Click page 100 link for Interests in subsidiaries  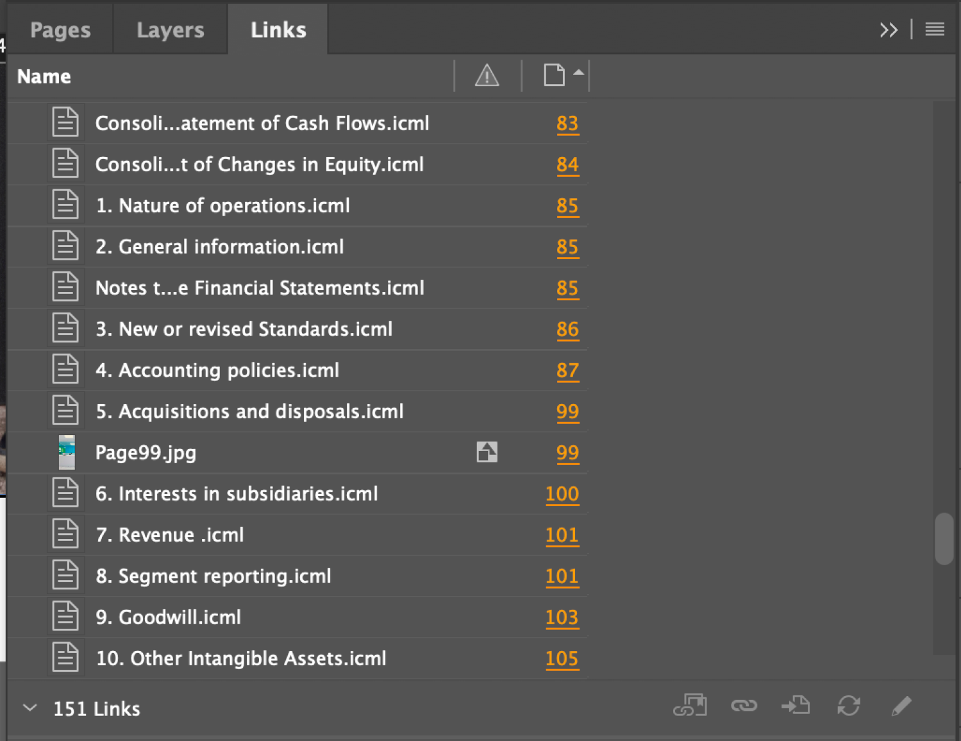[x=562, y=494]
